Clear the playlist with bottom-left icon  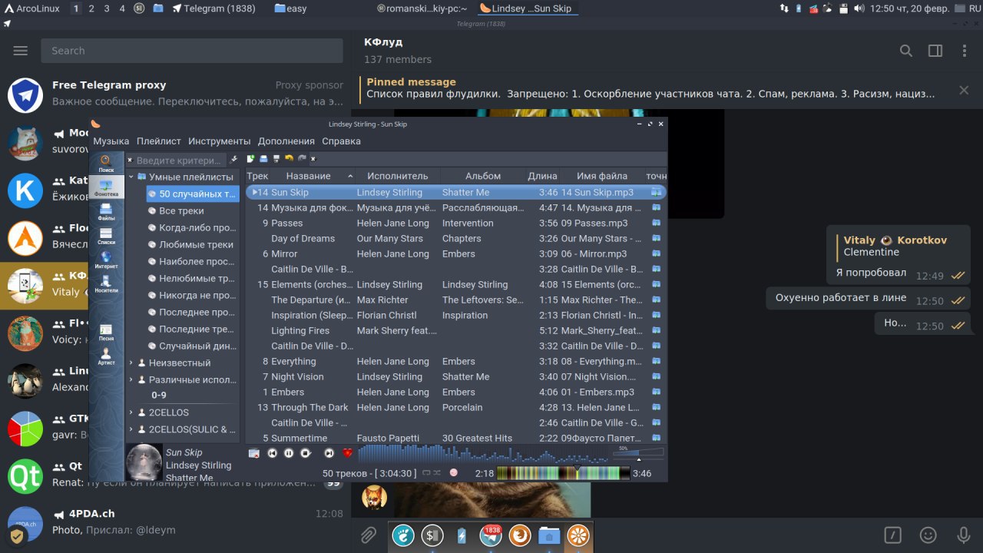(x=254, y=453)
